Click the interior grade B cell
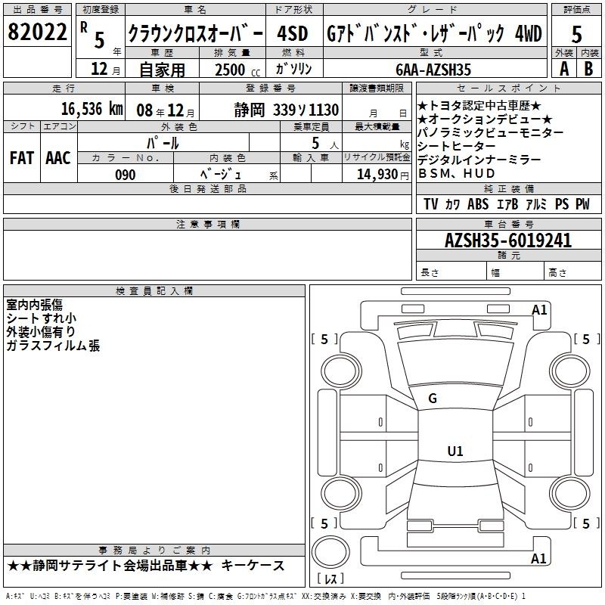Screen dimensions: 605x605 click(x=589, y=69)
